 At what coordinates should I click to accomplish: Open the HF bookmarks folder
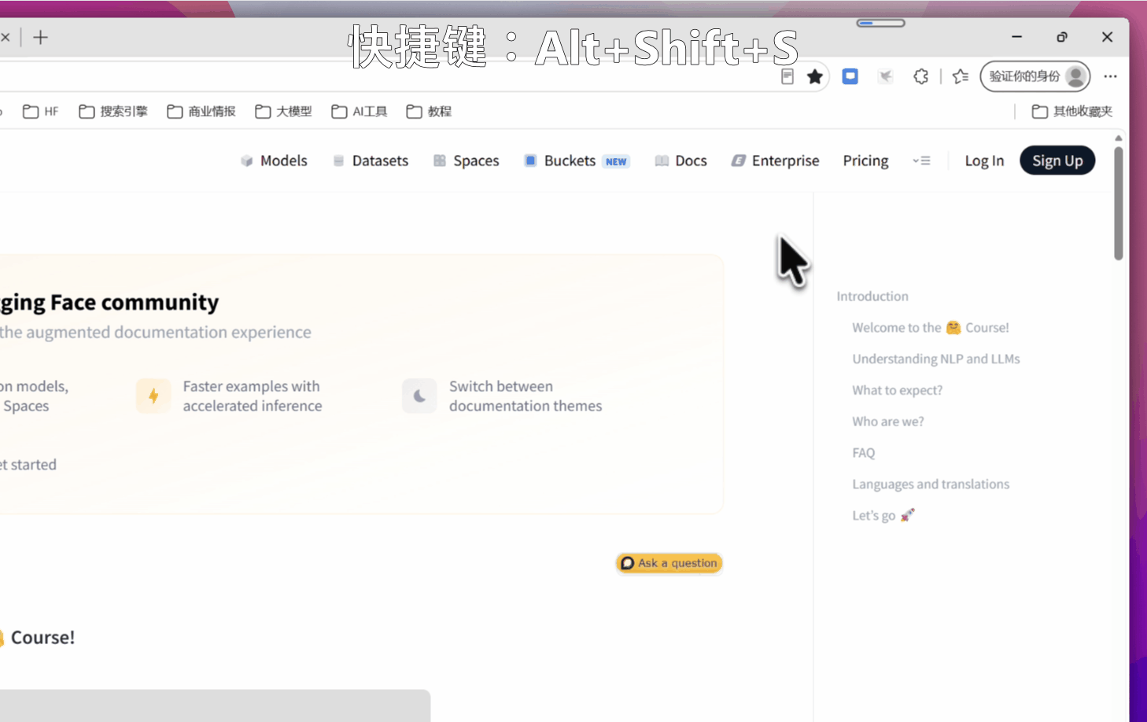coord(41,112)
